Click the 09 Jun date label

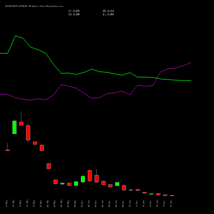[x=123, y=204]
